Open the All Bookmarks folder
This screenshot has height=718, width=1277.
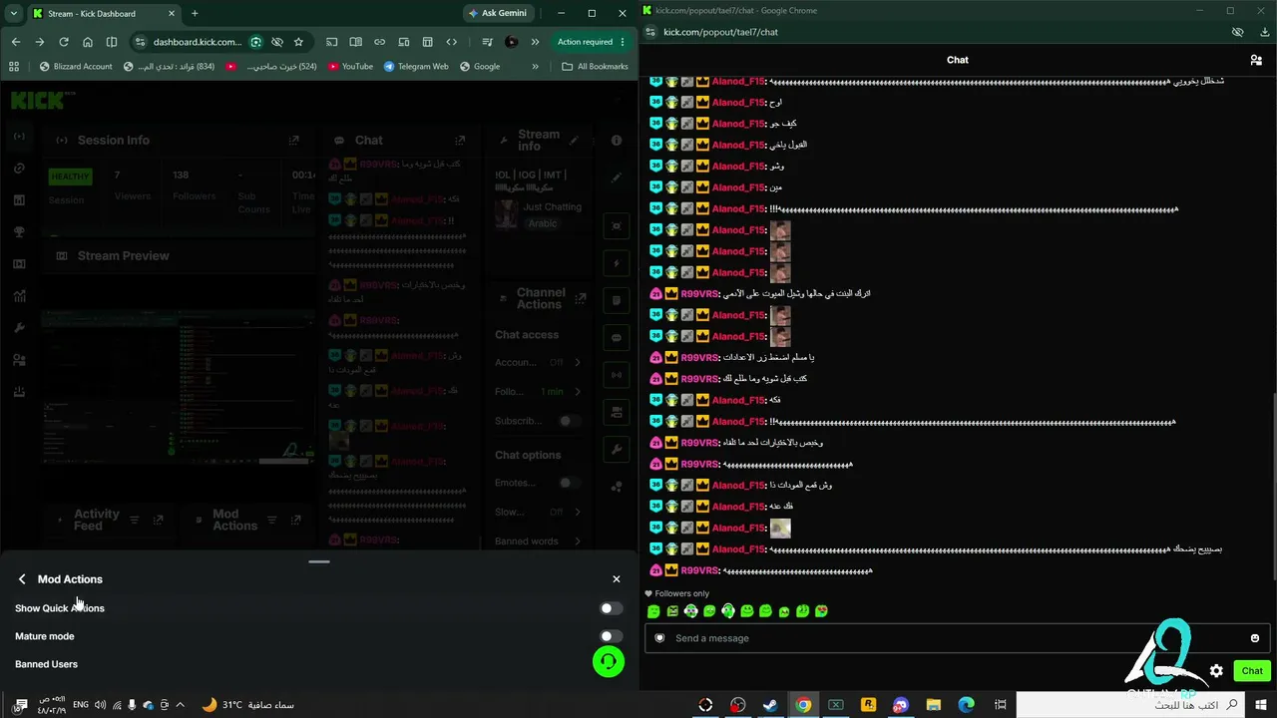click(596, 67)
